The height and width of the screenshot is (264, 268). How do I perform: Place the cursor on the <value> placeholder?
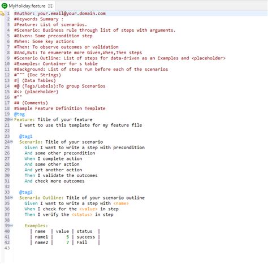(x=88, y=209)
